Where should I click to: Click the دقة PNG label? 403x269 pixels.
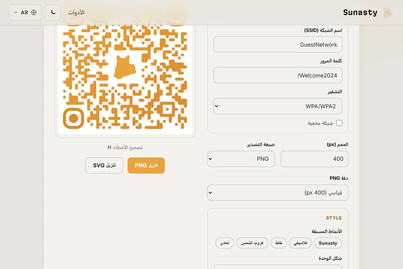tap(339, 178)
